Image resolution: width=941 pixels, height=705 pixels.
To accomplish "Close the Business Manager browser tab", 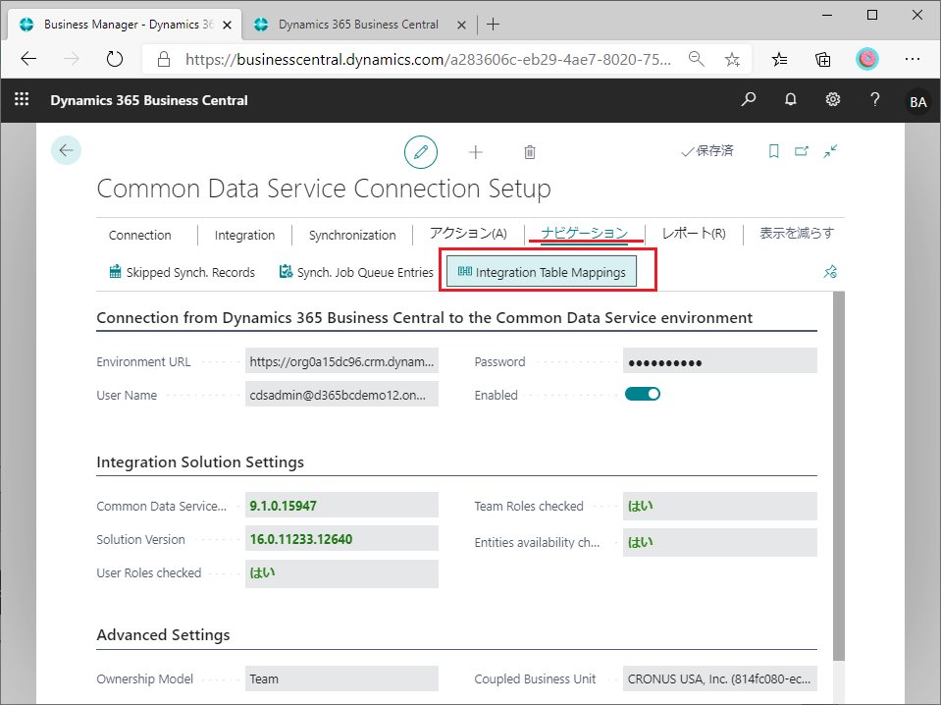I will pyautogui.click(x=227, y=26).
